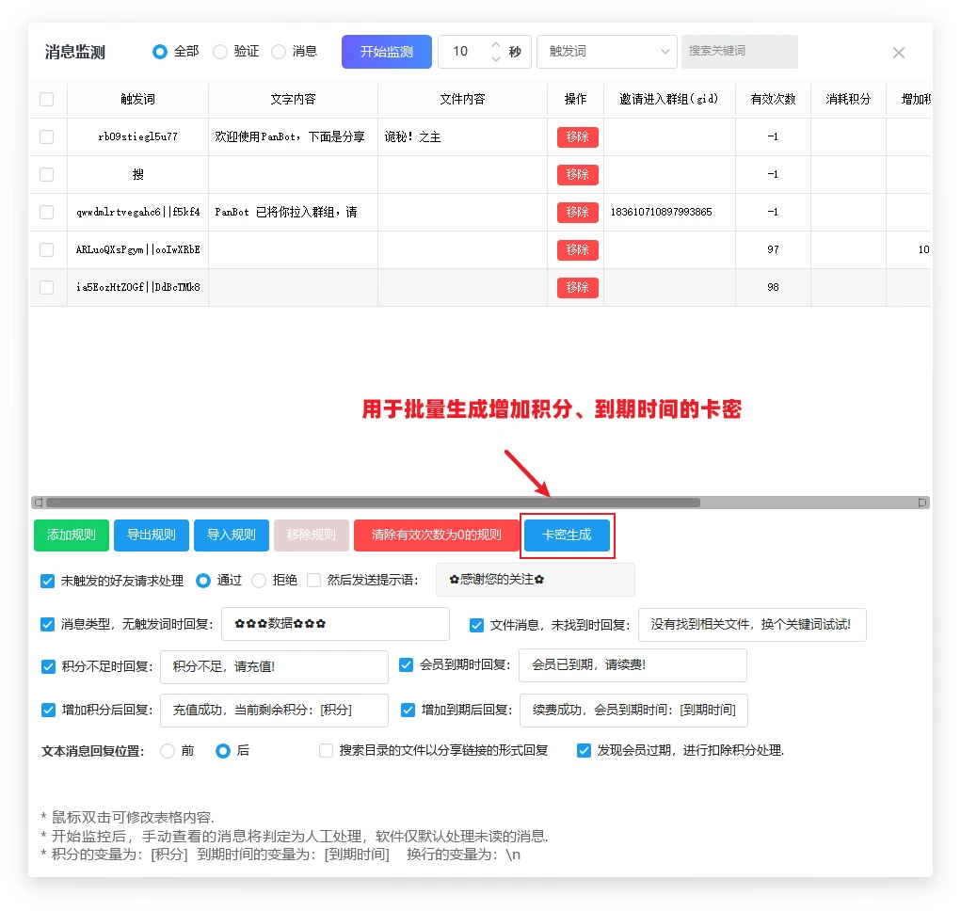Click 添加规则 green button
Screen dimensions: 961x911
pos(72,535)
